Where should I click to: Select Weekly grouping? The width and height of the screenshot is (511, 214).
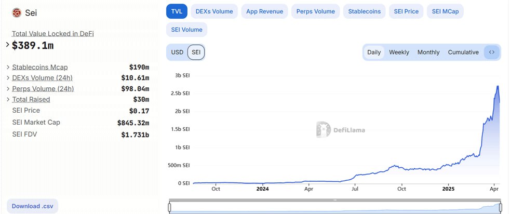coord(399,52)
